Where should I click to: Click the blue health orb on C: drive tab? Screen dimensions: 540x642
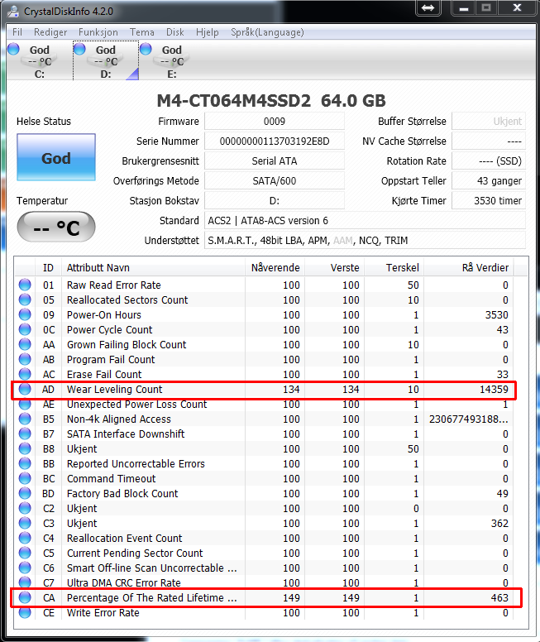[x=13, y=49]
